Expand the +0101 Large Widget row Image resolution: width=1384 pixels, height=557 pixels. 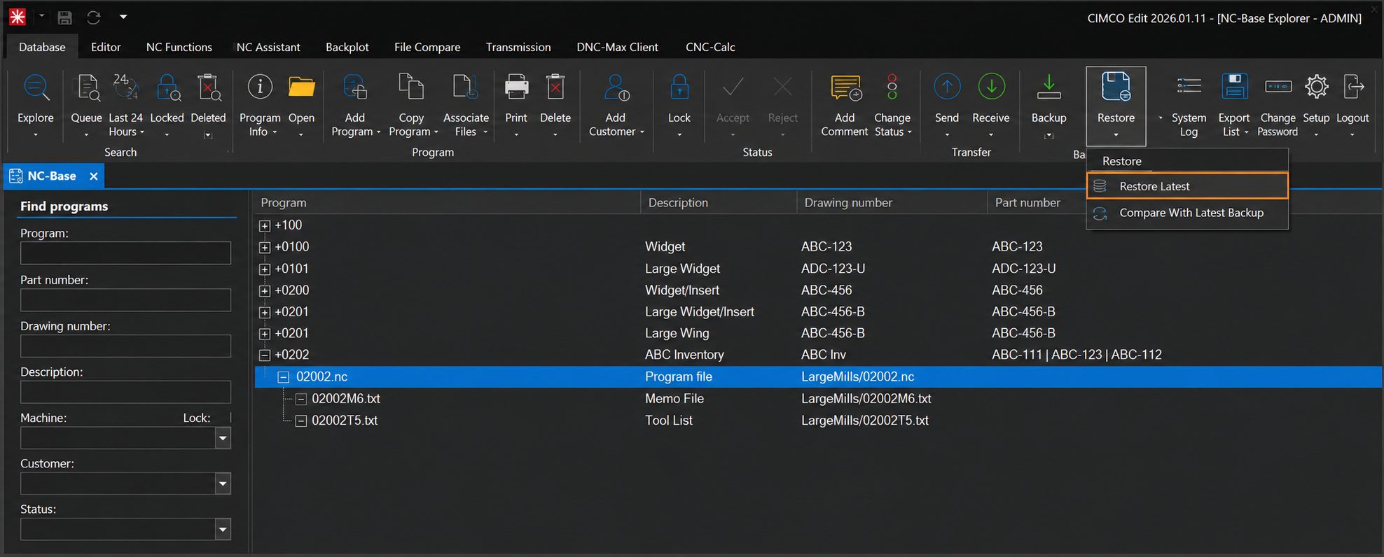[265, 269]
